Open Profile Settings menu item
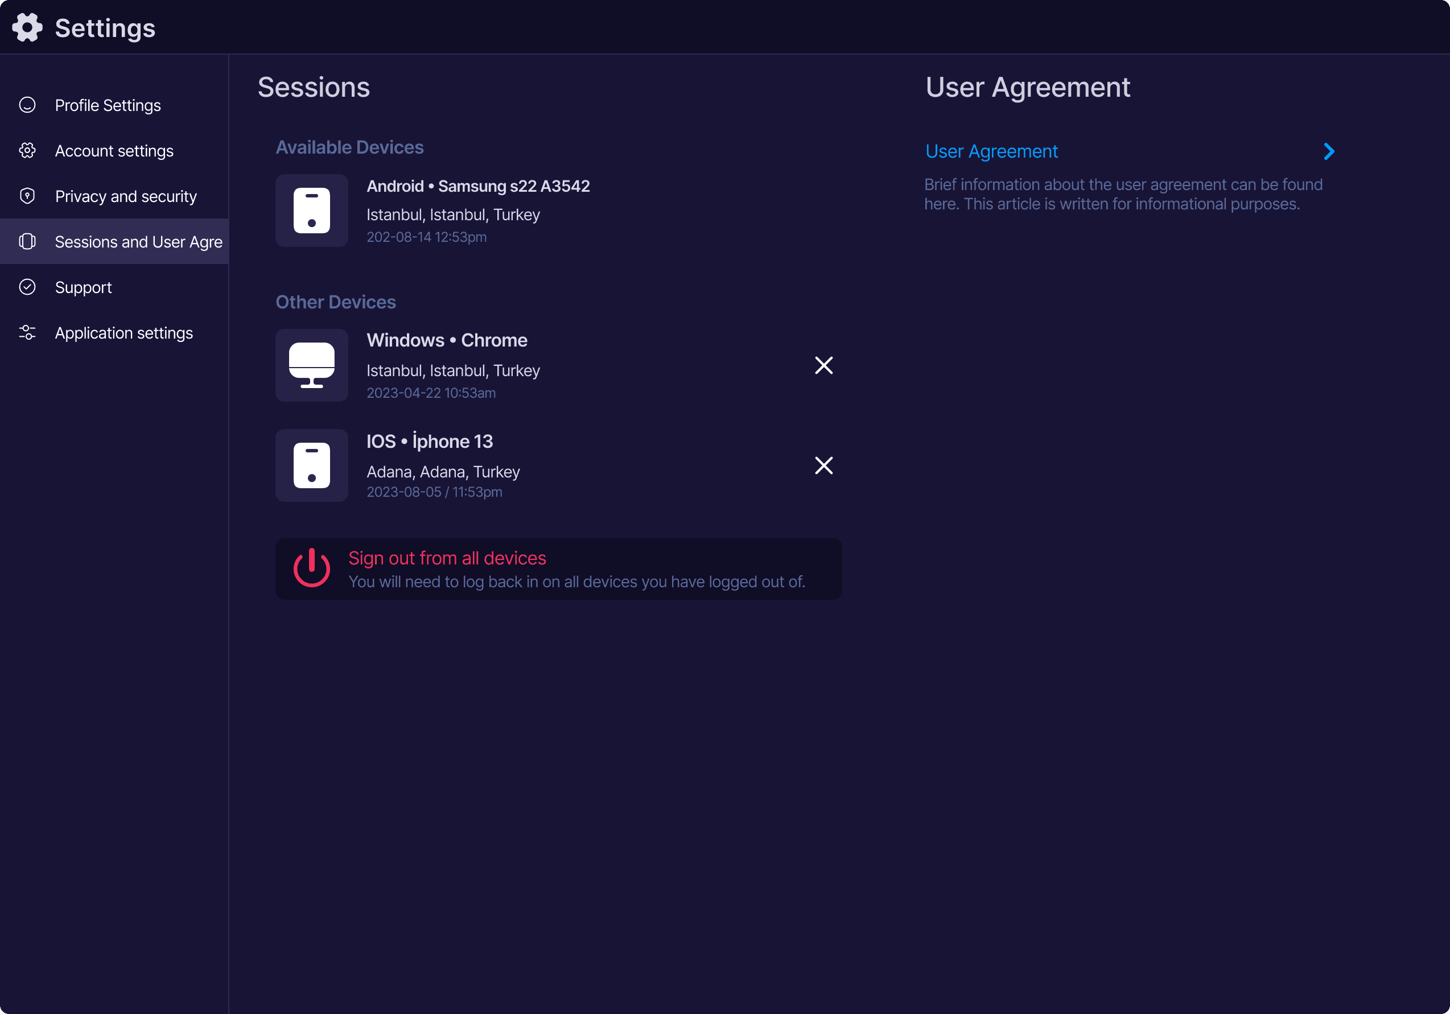This screenshot has height=1014, width=1450. coord(108,105)
